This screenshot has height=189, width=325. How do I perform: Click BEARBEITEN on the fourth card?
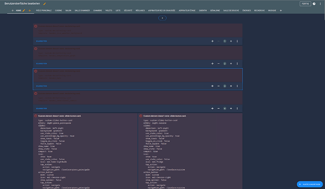[x=41, y=108]
